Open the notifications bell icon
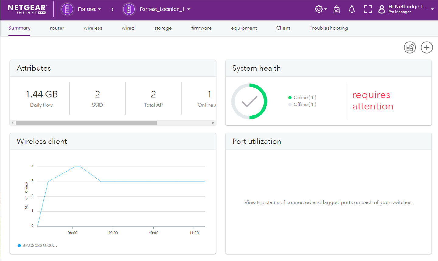Screen dimensions: 438x261 (352, 9)
